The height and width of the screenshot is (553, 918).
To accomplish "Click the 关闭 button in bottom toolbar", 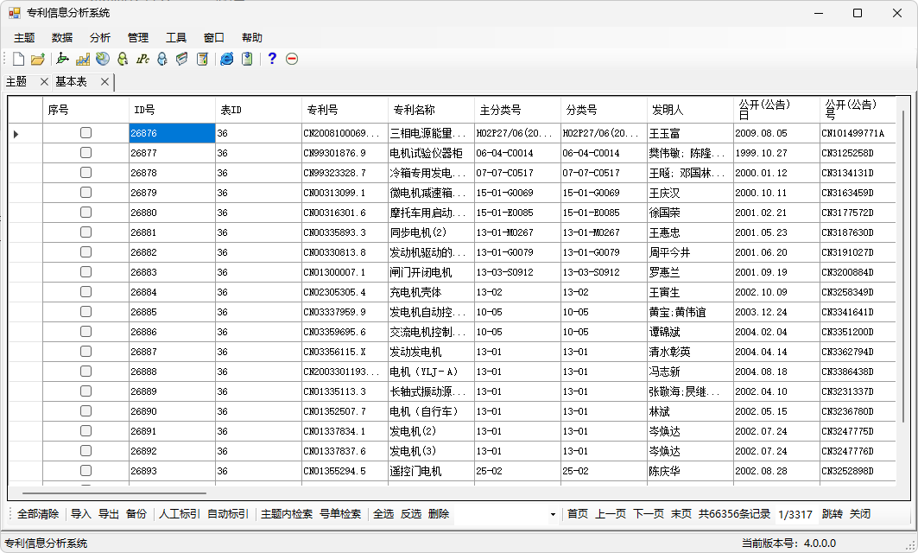I will [x=860, y=514].
